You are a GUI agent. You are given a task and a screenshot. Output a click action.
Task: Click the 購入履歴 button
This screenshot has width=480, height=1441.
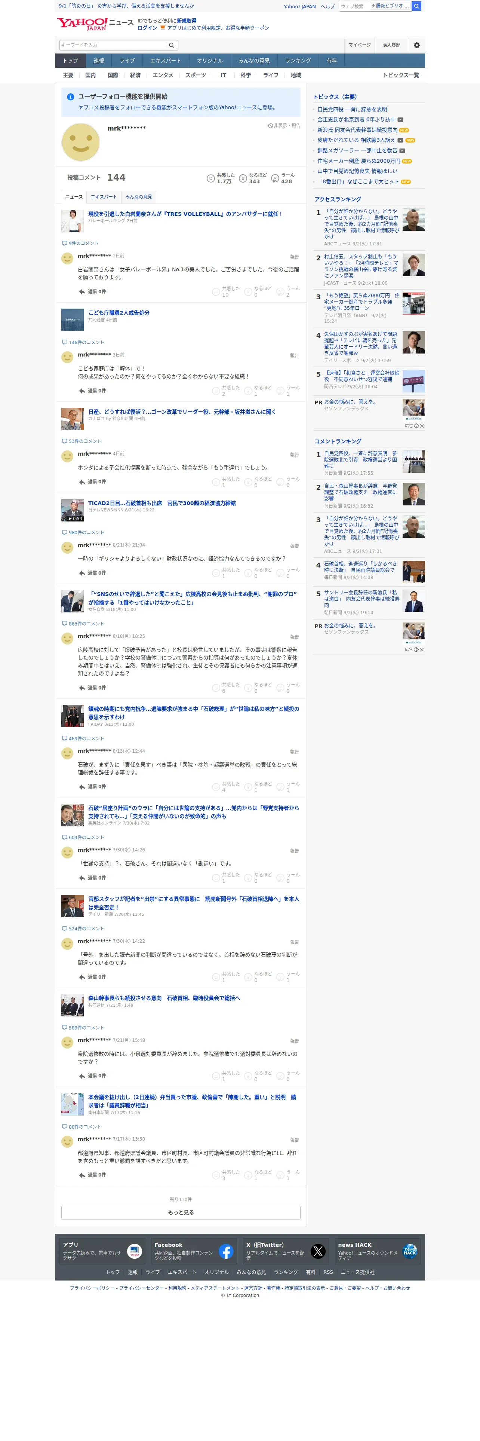(391, 45)
